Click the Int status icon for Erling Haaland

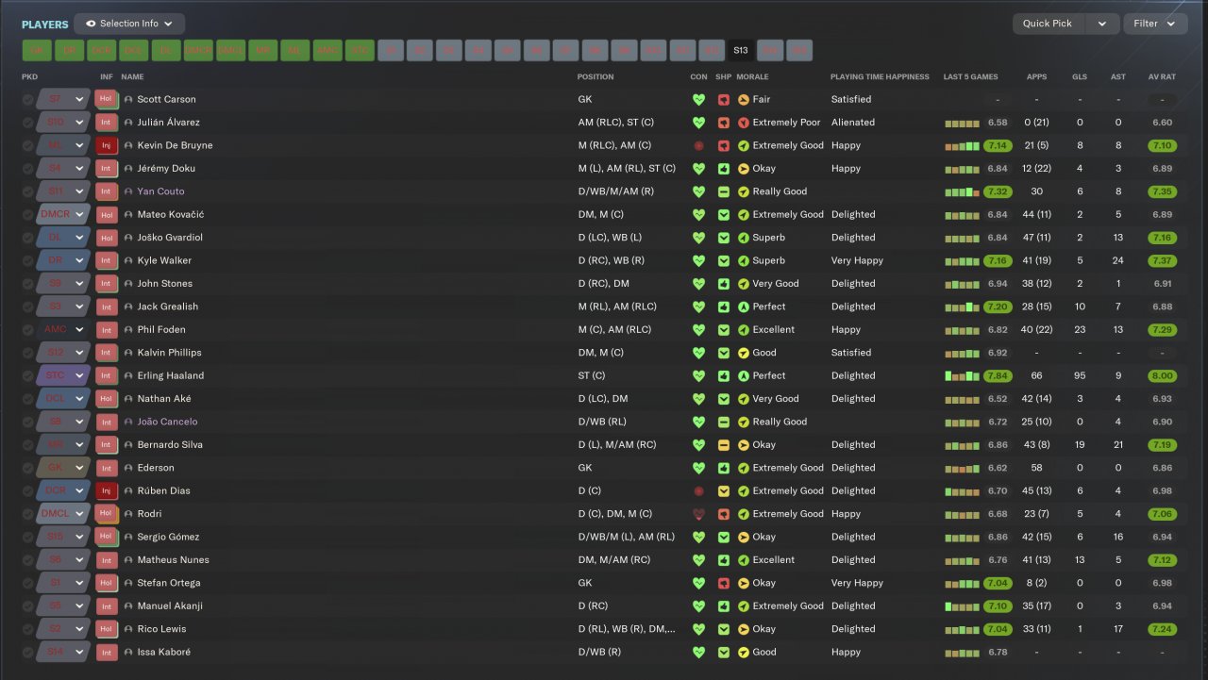point(107,376)
